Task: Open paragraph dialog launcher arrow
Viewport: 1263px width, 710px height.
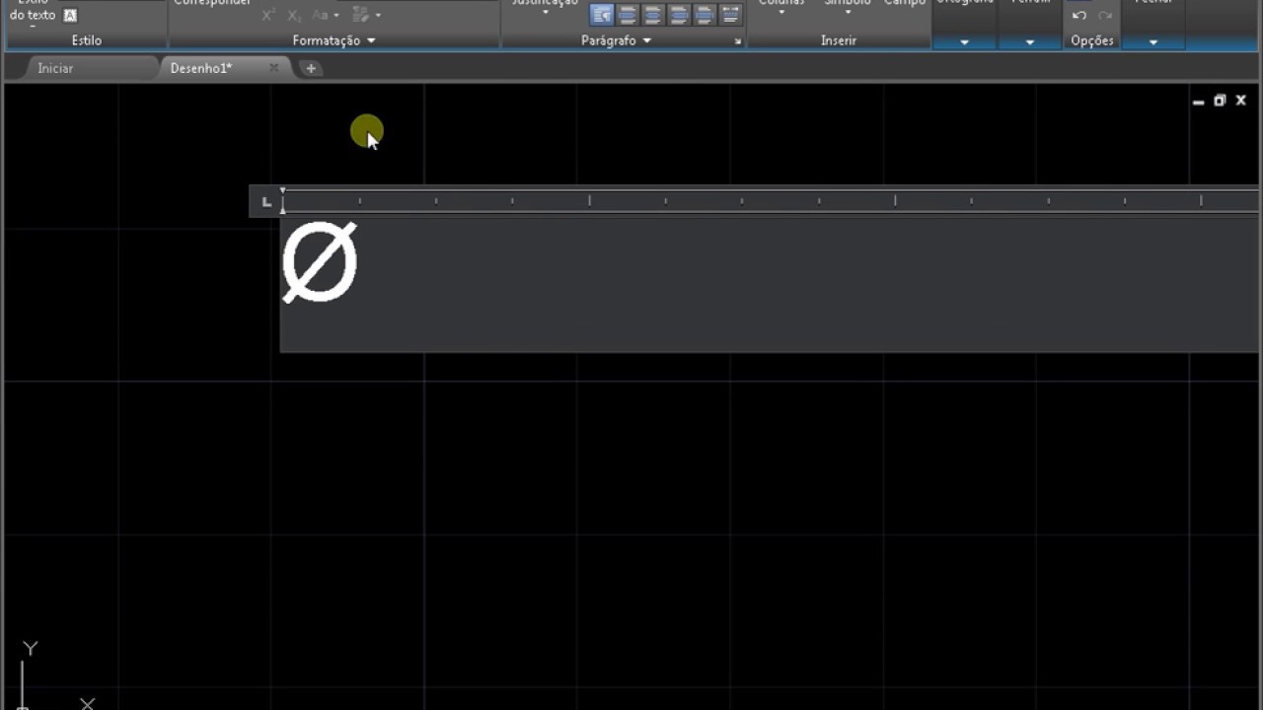Action: (737, 41)
